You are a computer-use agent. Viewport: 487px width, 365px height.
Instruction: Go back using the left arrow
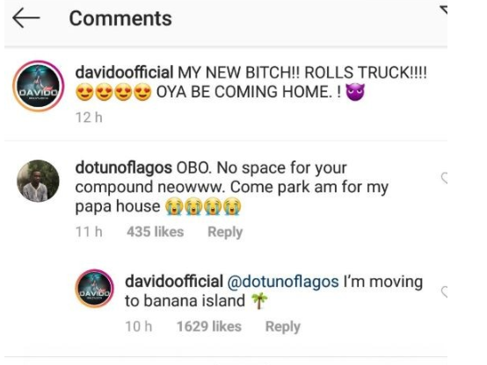pyautogui.click(x=26, y=18)
